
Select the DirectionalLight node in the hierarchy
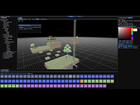(8, 22)
